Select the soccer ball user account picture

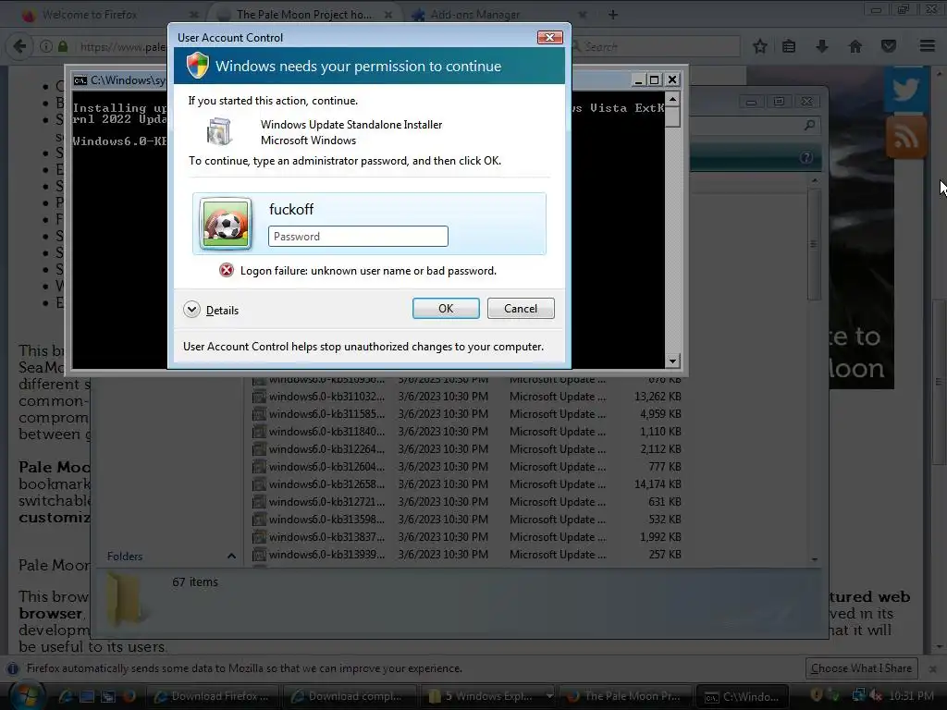click(x=226, y=224)
